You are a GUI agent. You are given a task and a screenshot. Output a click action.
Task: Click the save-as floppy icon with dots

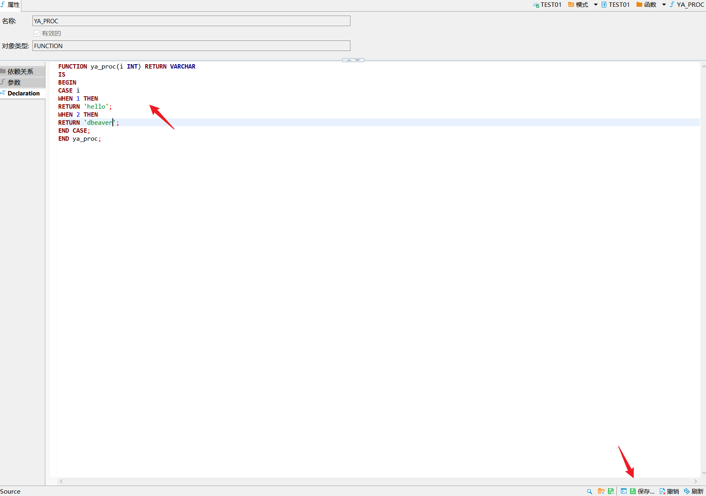coord(611,491)
